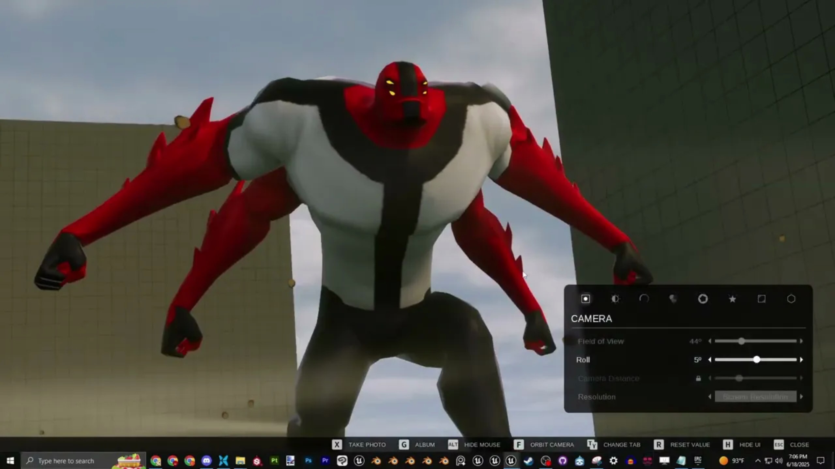Open Epic Games Launcher from taskbar

click(698, 460)
